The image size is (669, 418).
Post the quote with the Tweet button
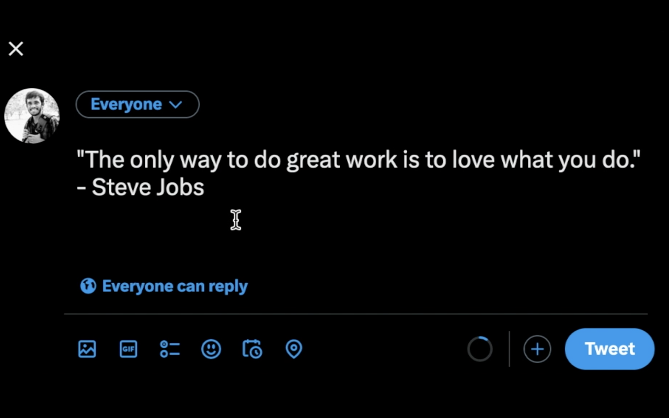(609, 349)
